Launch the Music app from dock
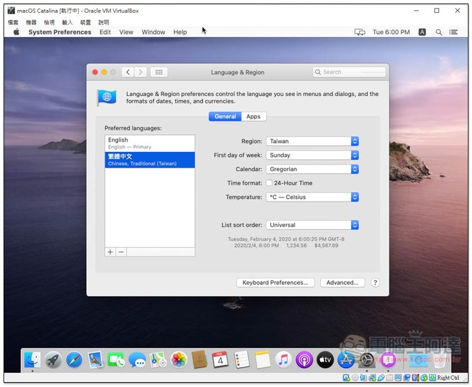This screenshot has width=472, height=387. 283,360
